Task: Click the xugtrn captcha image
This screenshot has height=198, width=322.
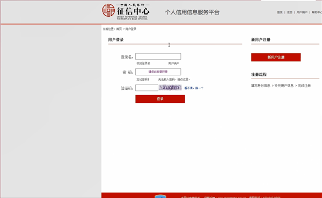Action: click(x=170, y=88)
